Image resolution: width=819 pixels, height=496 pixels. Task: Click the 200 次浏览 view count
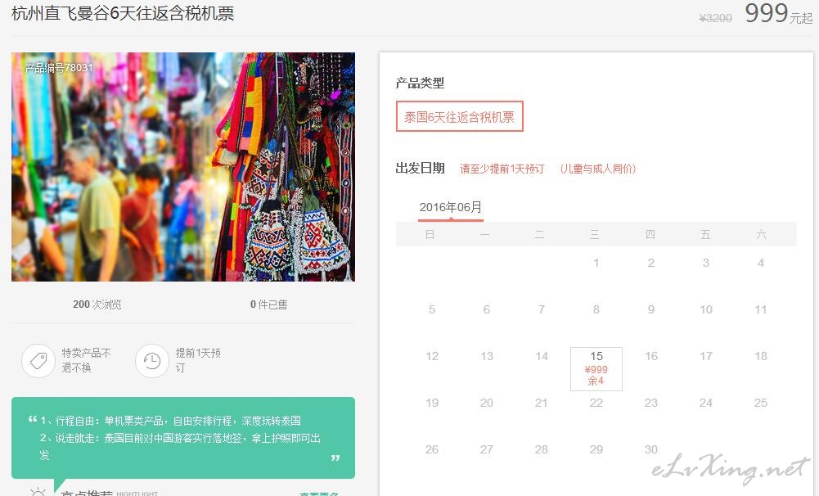[97, 304]
